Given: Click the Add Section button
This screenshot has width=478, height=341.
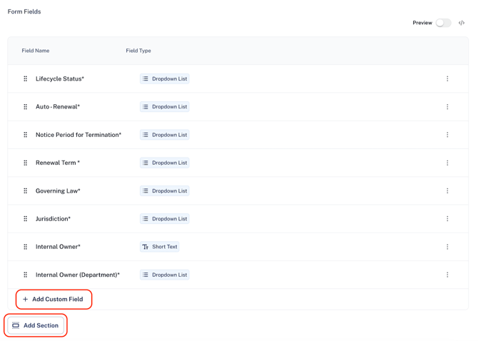Looking at the screenshot, I should [x=36, y=325].
